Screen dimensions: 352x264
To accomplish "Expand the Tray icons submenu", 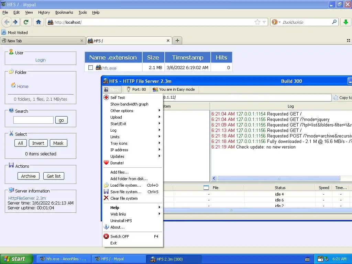I will click(132, 143).
